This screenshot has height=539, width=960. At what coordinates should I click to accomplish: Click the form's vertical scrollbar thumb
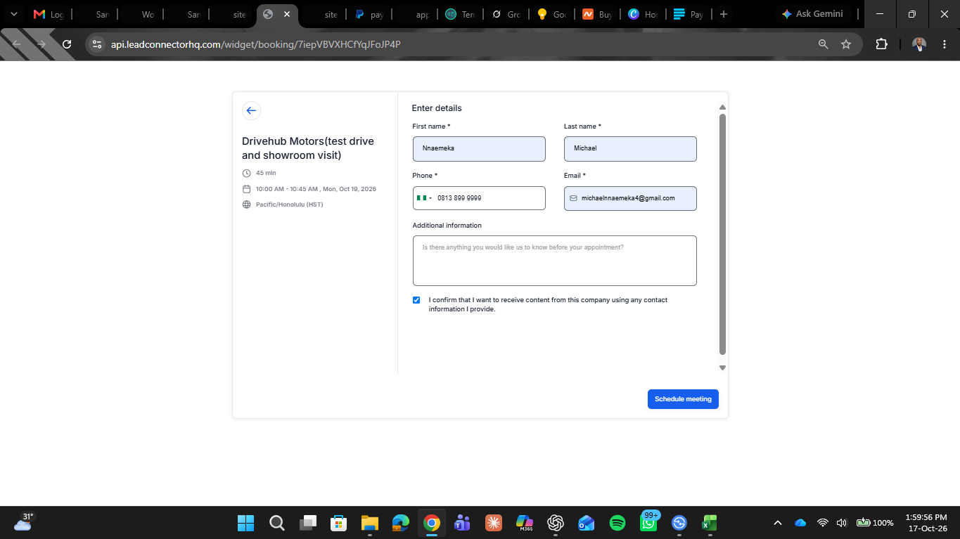point(722,234)
